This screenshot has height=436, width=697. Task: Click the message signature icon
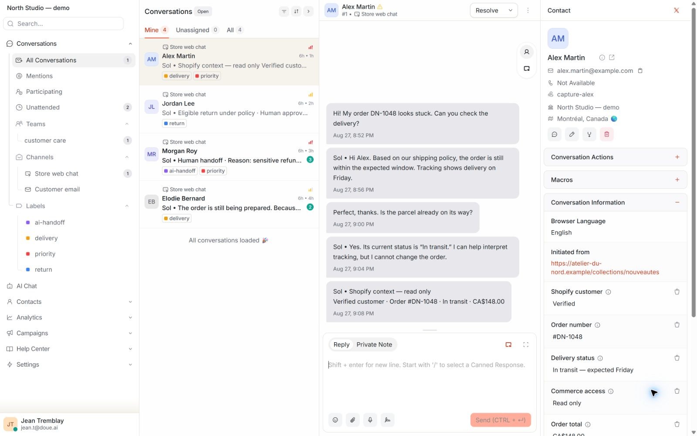point(387,420)
